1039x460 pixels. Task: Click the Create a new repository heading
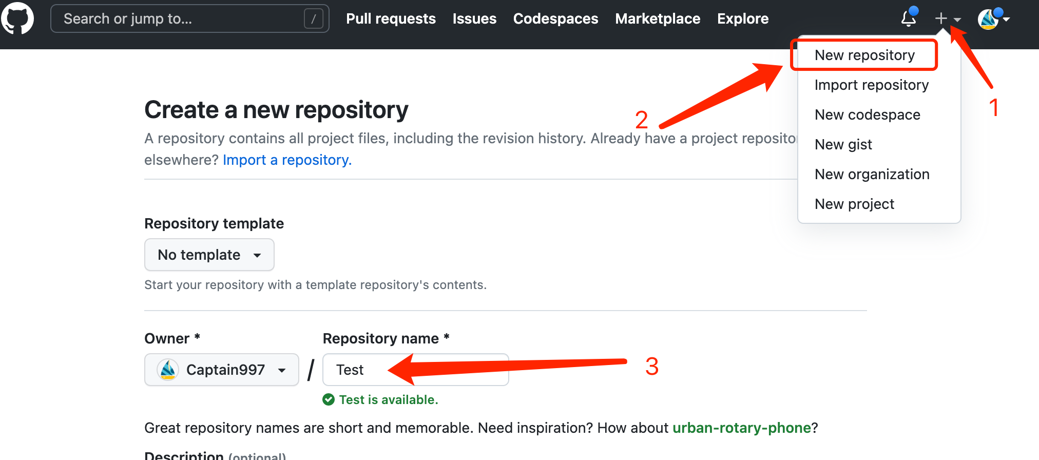point(276,110)
